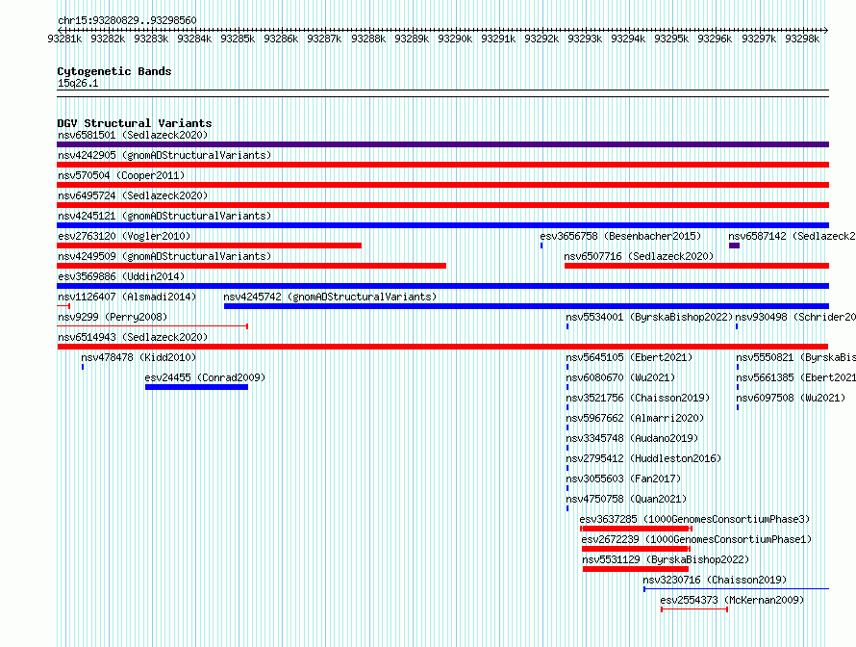
Task: Open nsv5531129 (ByrskaBishop2022) label
Action: (x=666, y=559)
